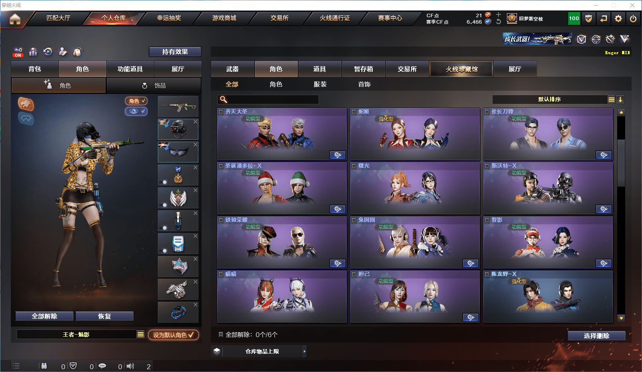Bookmark the 齐天大圣 character card
This screenshot has height=372, width=642.
coord(221,112)
